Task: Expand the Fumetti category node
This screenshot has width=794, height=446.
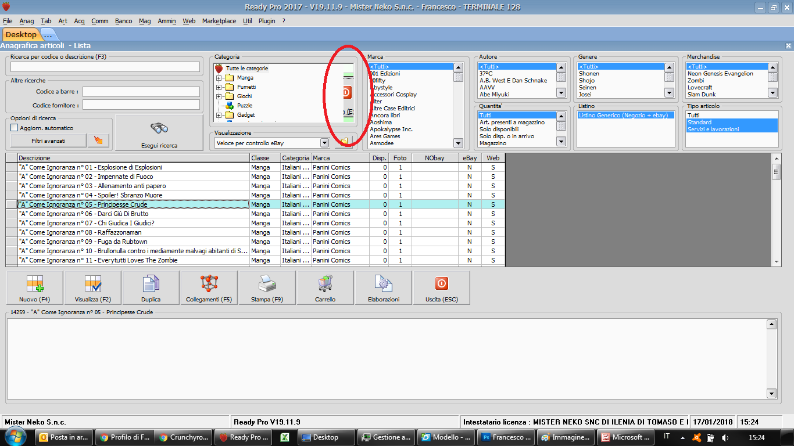Action: tap(219, 87)
